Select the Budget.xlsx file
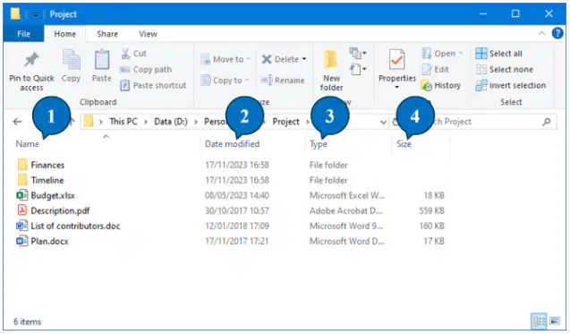The image size is (570, 334). click(53, 195)
